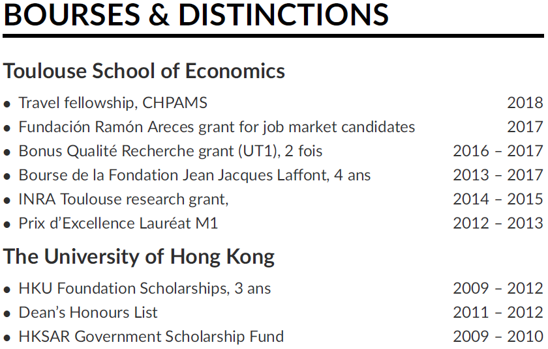Click the 2014 – 2015 date range
Image resolution: width=548 pixels, height=349 pixels.
[498, 199]
